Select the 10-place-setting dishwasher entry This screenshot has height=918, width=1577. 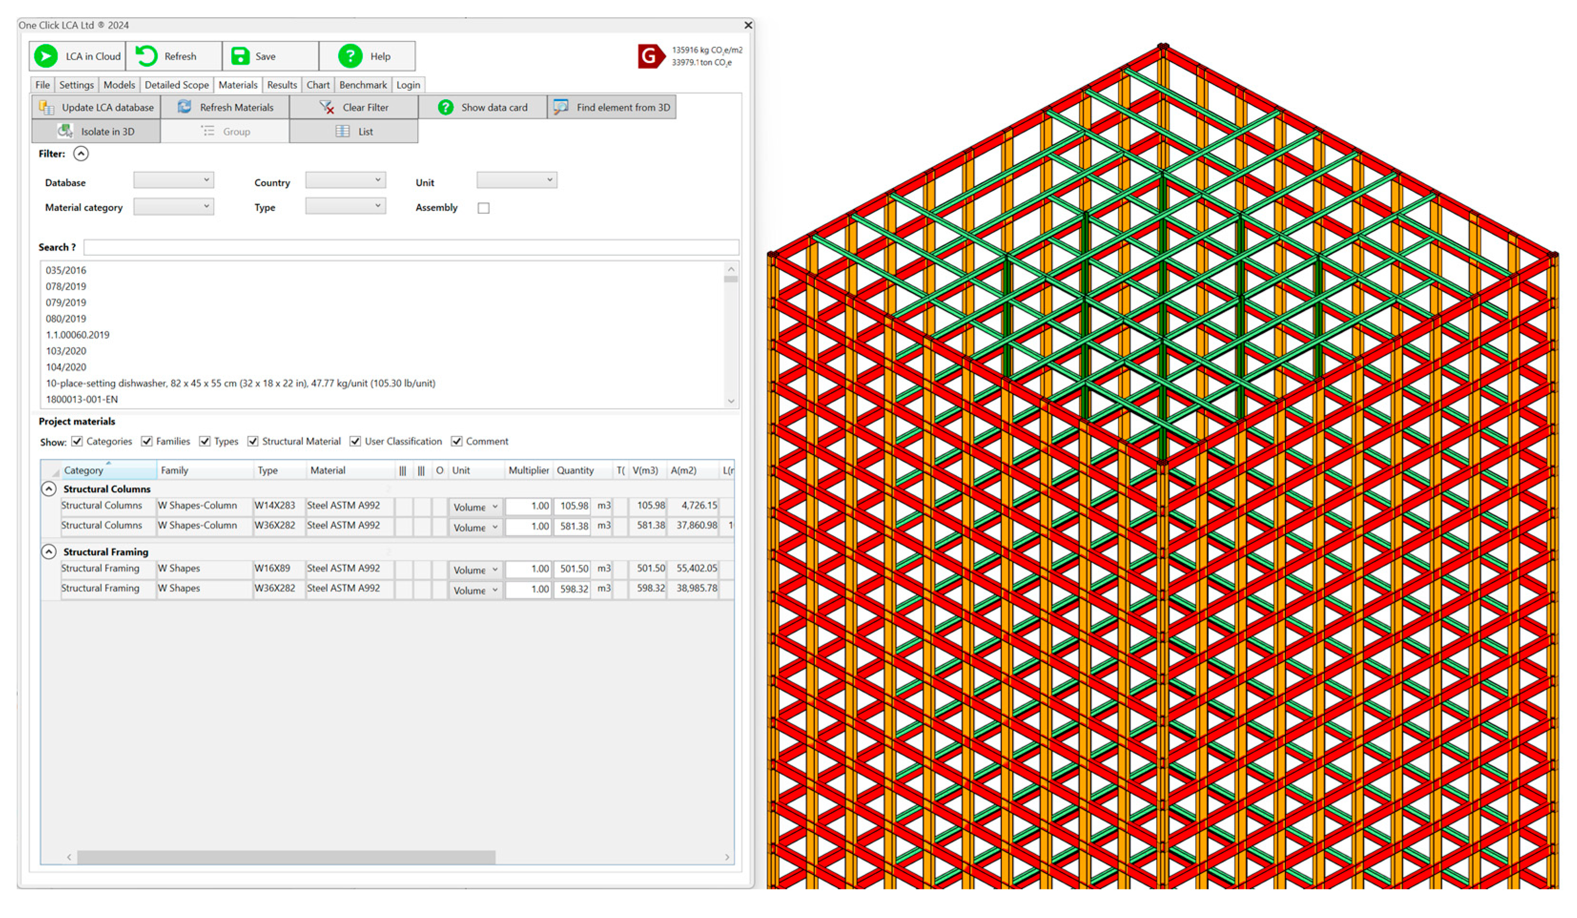click(x=240, y=383)
